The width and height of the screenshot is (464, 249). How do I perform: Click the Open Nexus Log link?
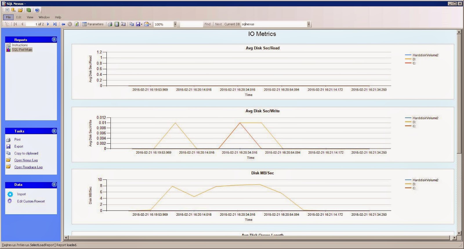26,160
